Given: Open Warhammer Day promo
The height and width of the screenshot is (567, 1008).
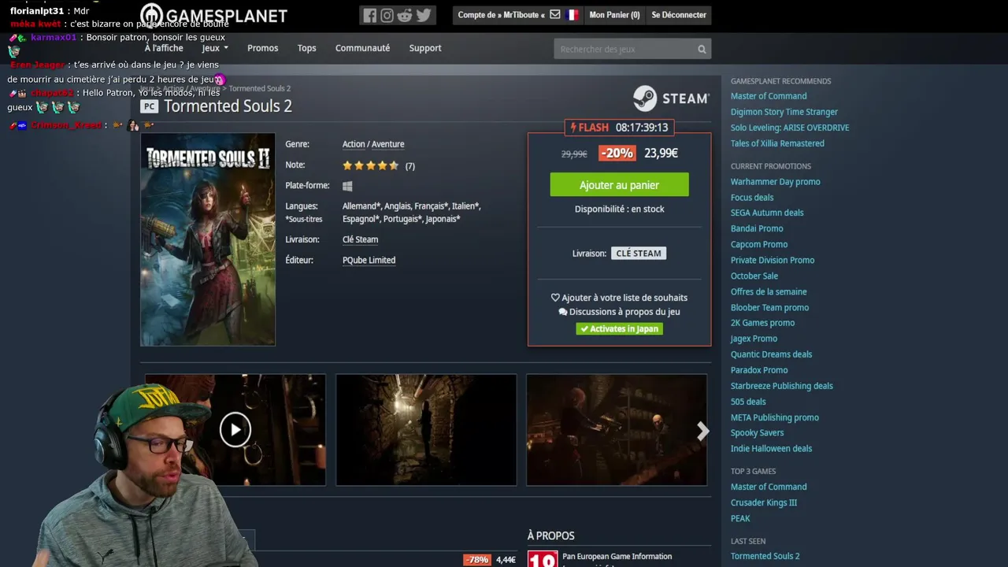Looking at the screenshot, I should [x=776, y=182].
